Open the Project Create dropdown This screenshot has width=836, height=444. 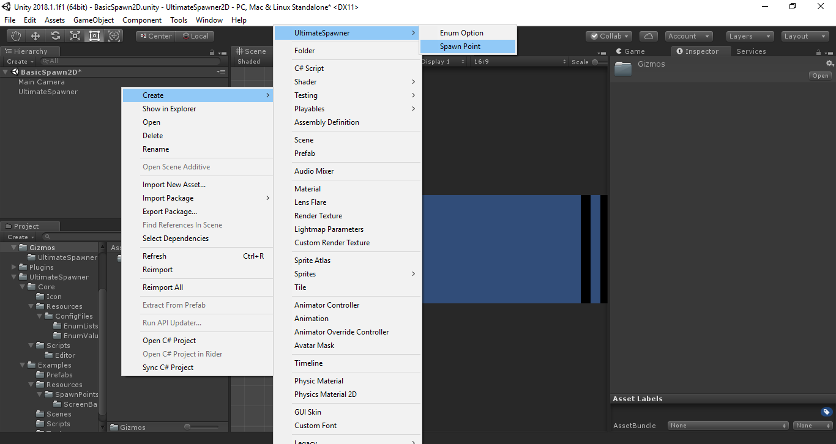(20, 237)
